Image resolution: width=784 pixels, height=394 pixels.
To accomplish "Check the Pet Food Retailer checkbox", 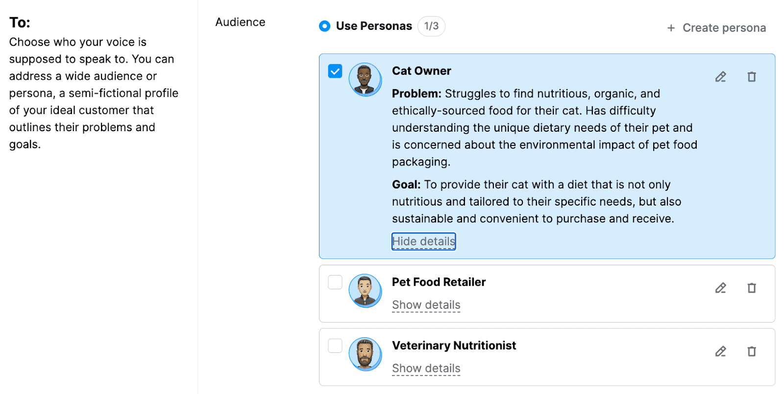I will [335, 282].
